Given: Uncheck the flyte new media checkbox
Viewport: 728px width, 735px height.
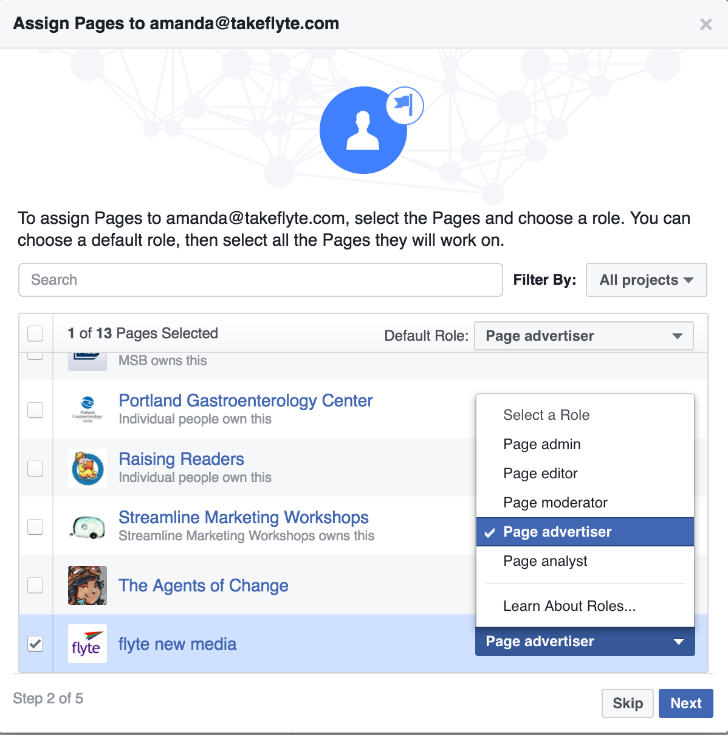Looking at the screenshot, I should (35, 644).
